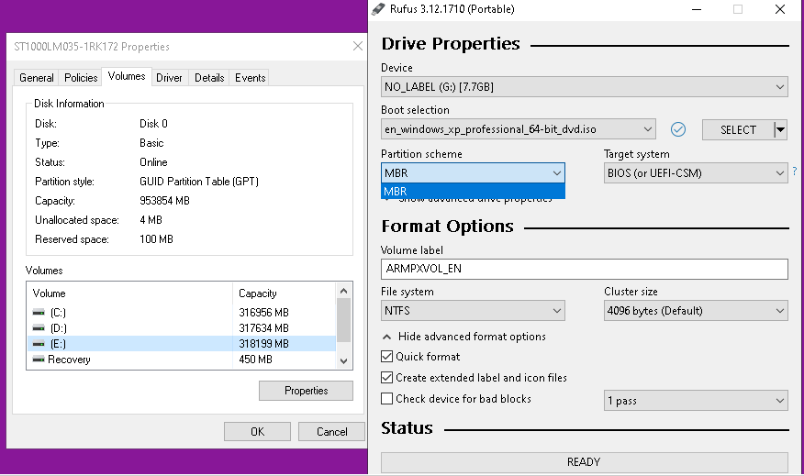Open the Cluster size dropdown
Screen dimensions: 804x476
pos(696,311)
